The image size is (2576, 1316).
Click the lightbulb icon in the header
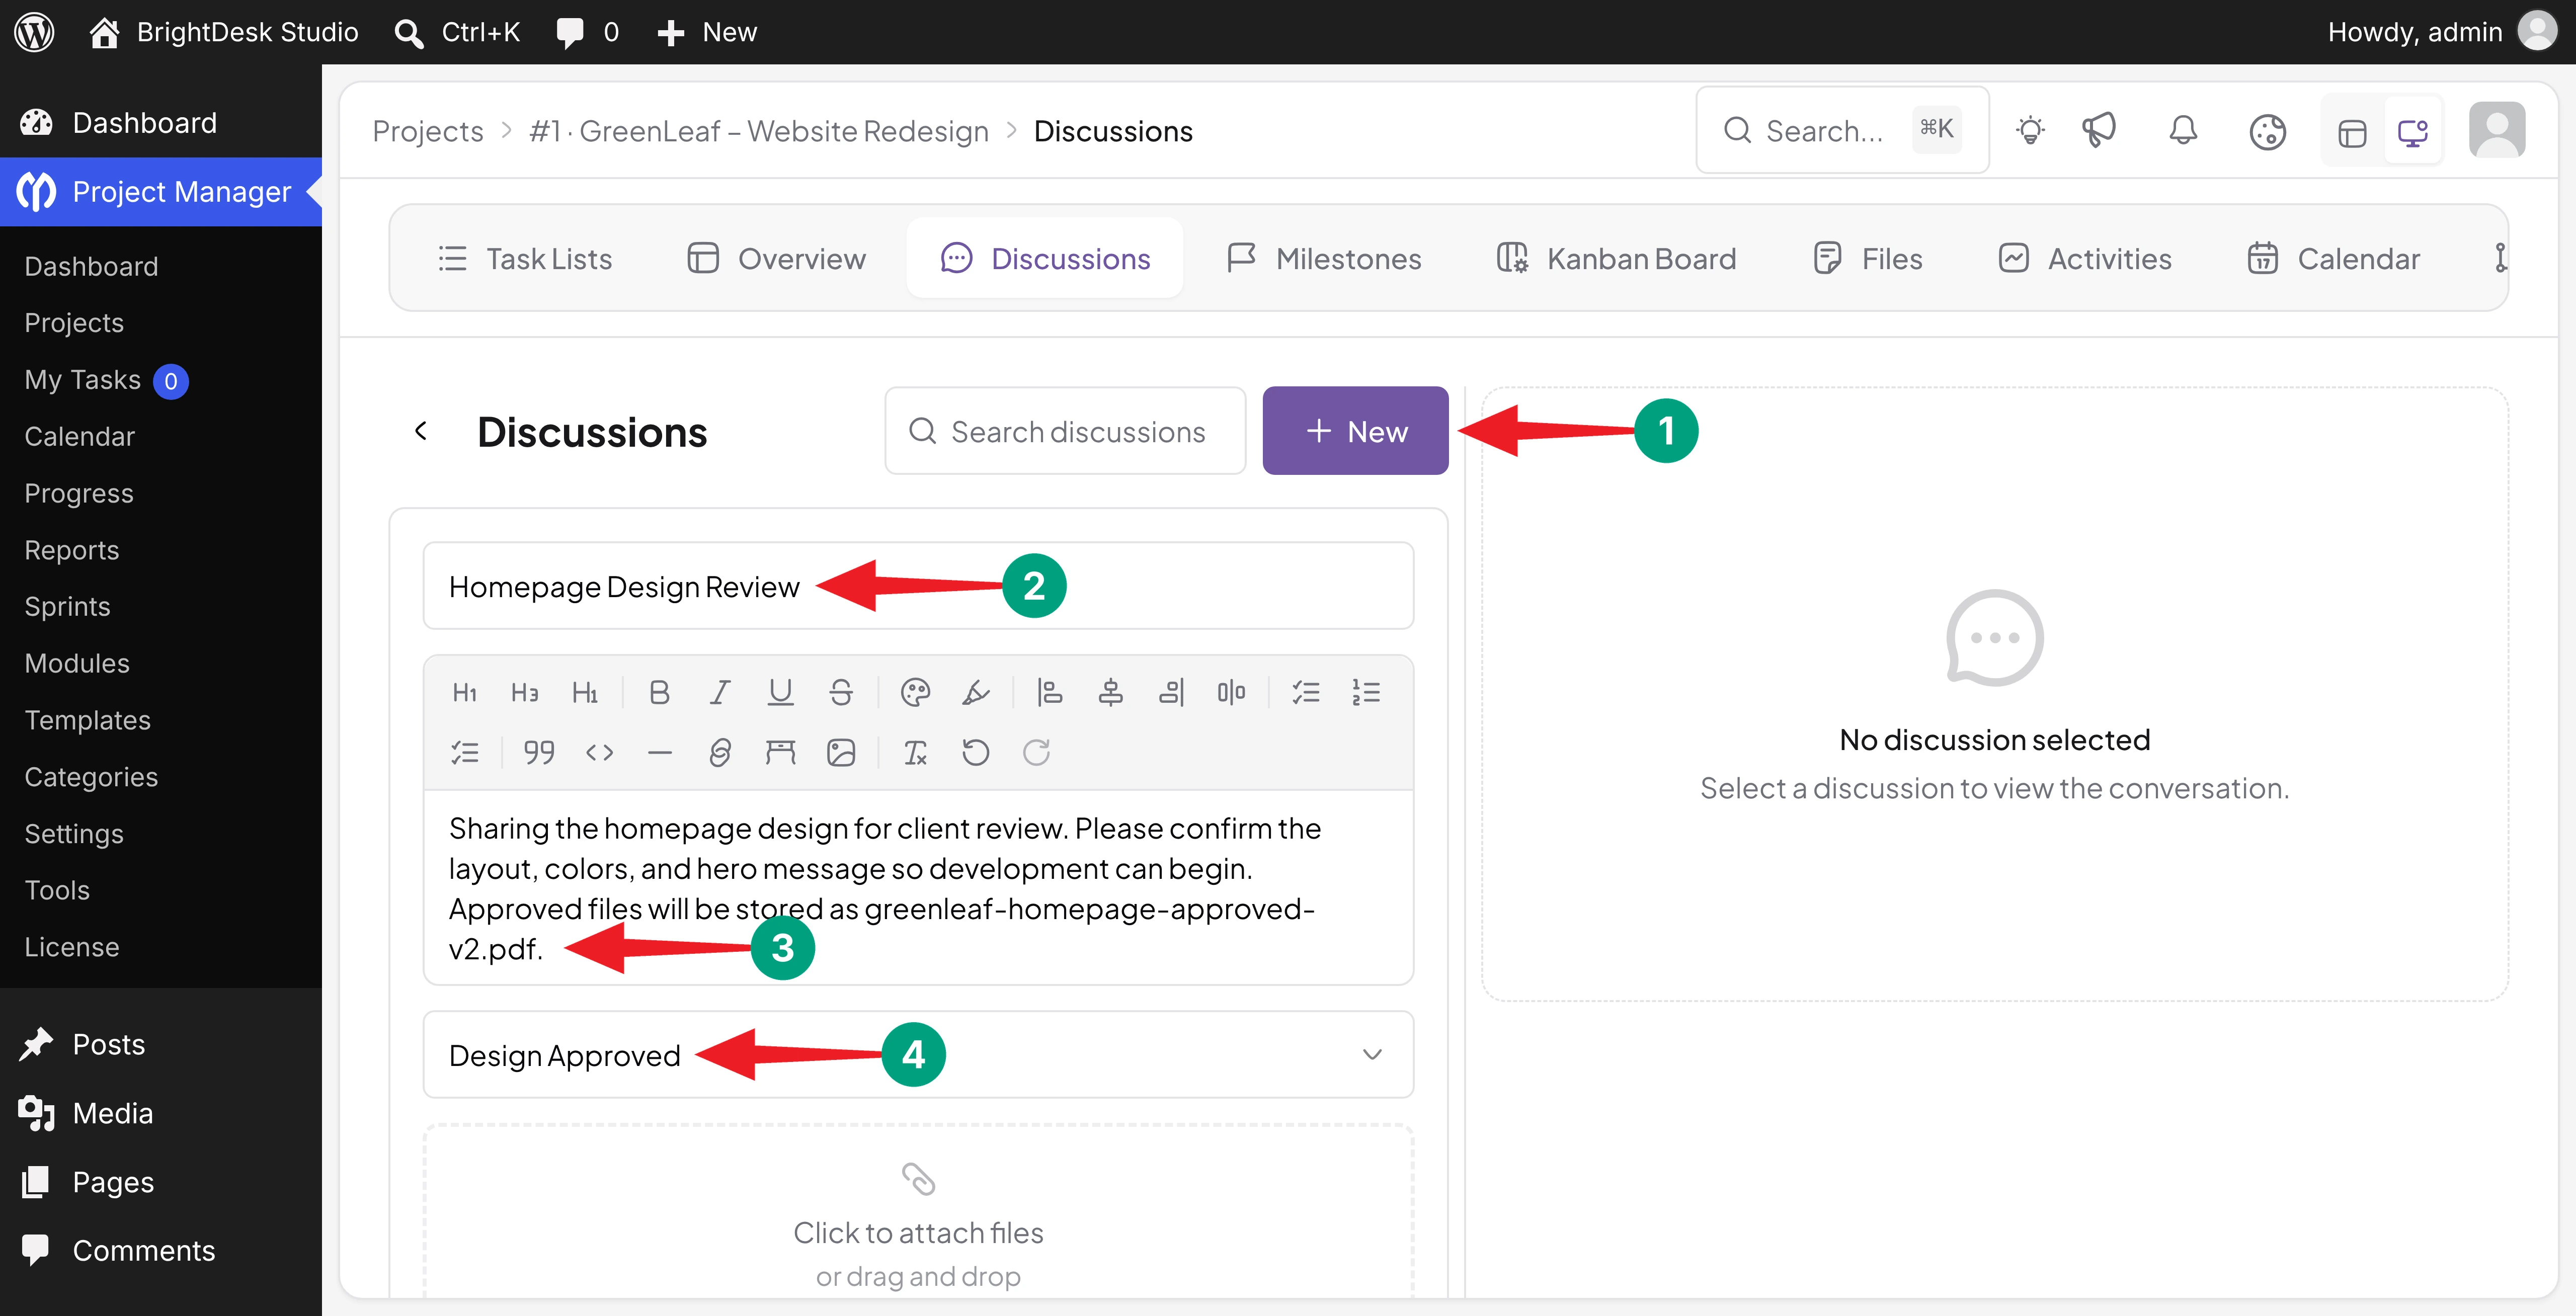(2030, 130)
